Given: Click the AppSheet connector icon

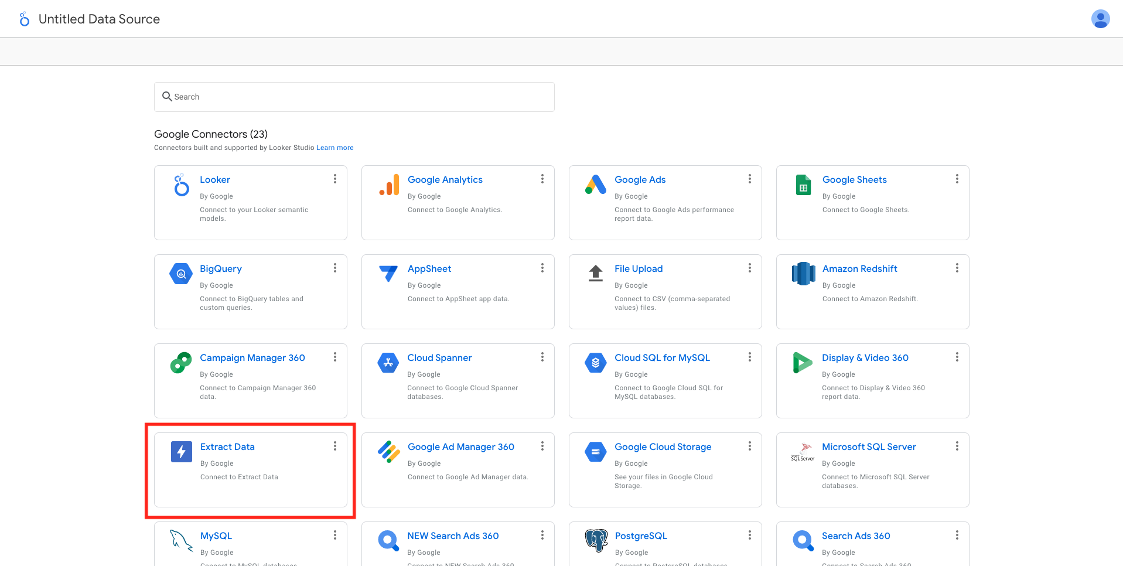Looking at the screenshot, I should tap(388, 274).
